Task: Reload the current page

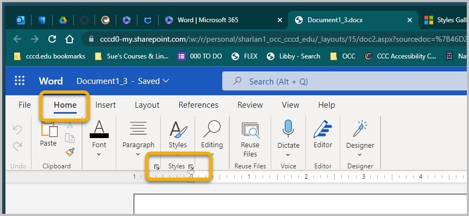Action: click(x=52, y=39)
